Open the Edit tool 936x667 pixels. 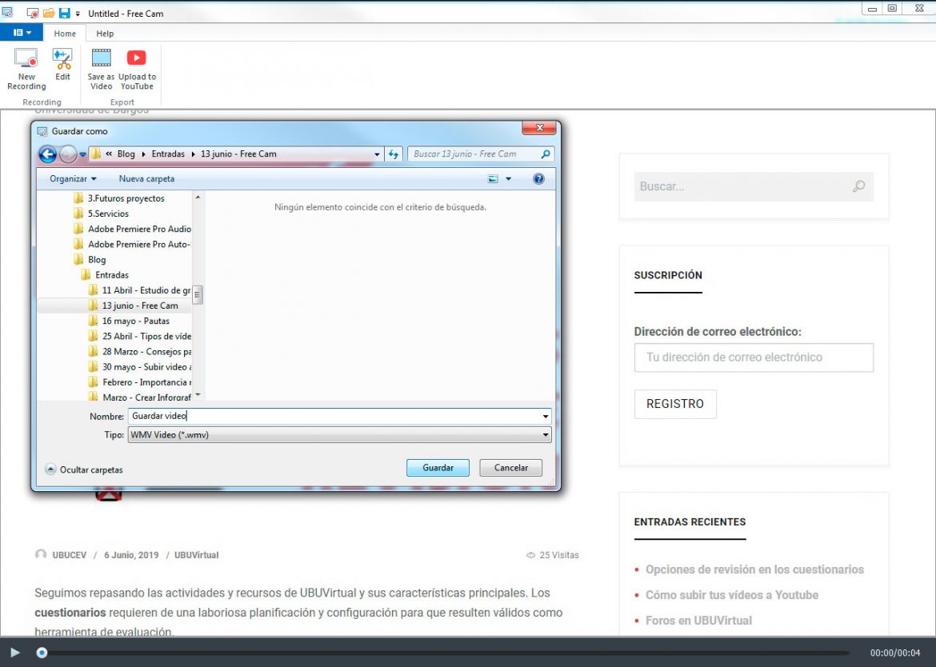62,65
